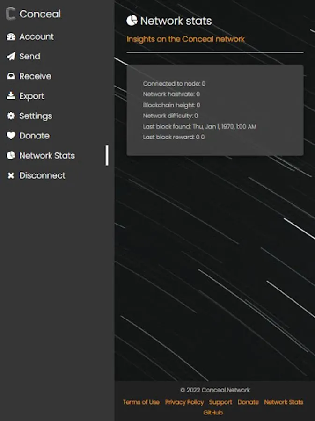Click 'Network difficulty: 0' line
This screenshot has width=315, height=421.
pyautogui.click(x=170, y=116)
